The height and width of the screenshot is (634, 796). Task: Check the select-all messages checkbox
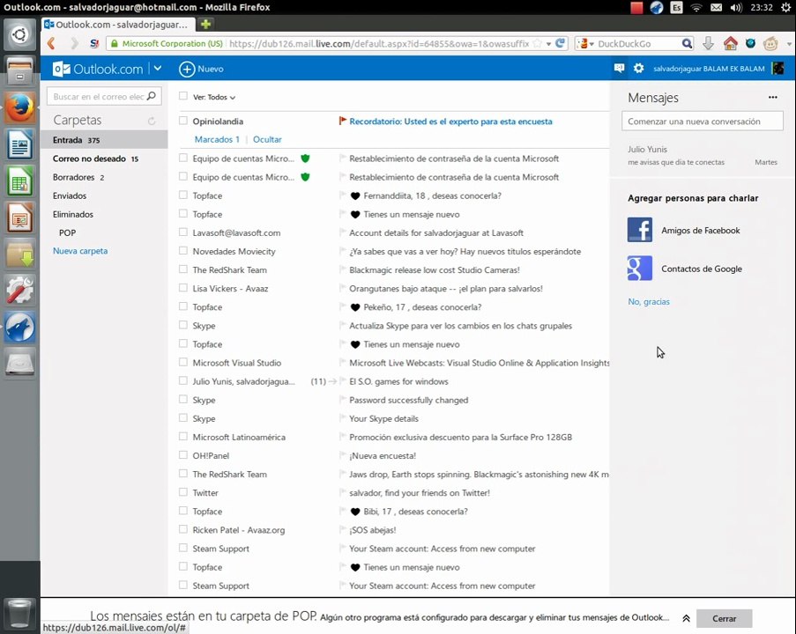[x=183, y=96]
